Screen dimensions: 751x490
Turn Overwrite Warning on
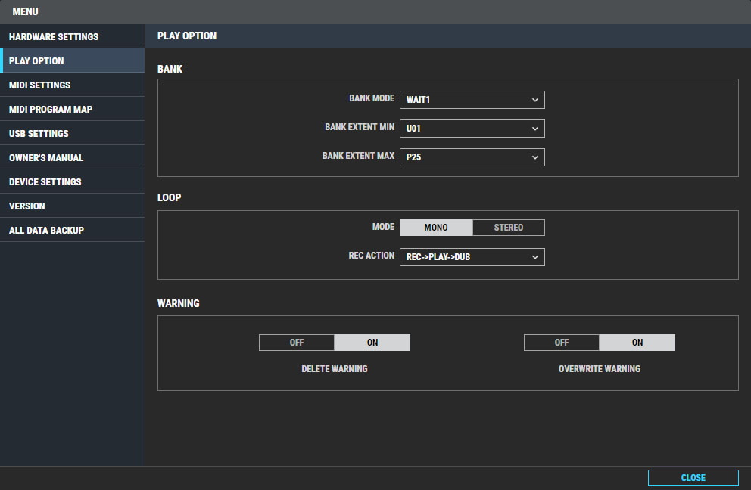637,342
